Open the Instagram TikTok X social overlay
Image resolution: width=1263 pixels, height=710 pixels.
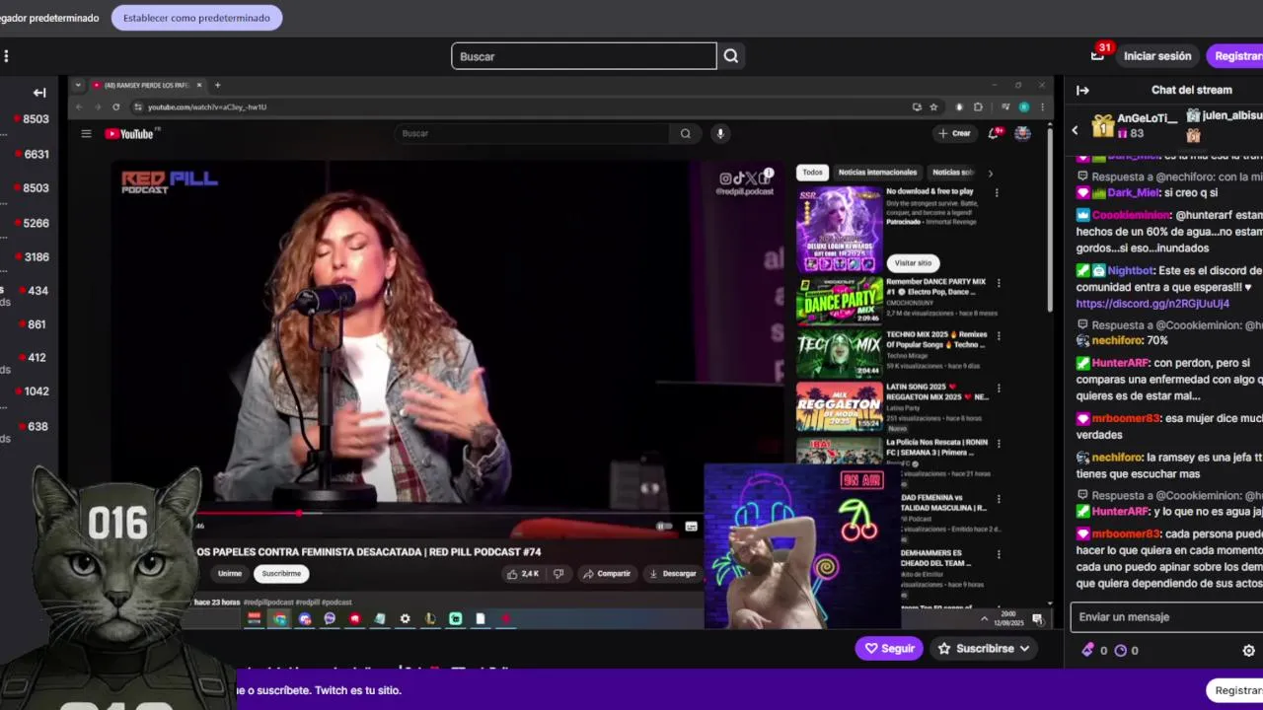click(x=745, y=182)
